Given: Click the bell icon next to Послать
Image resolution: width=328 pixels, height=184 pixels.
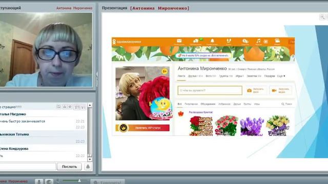Looking at the screenshot, I should click(88, 167).
